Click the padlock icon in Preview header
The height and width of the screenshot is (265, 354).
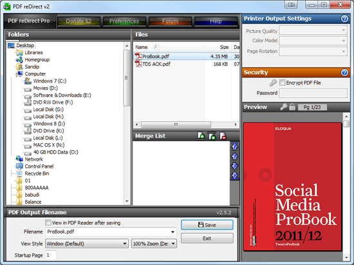(292, 107)
